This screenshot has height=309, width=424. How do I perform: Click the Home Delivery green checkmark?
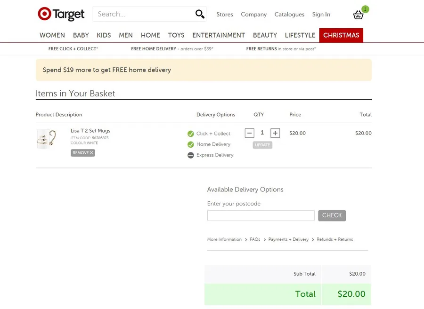pyautogui.click(x=191, y=144)
